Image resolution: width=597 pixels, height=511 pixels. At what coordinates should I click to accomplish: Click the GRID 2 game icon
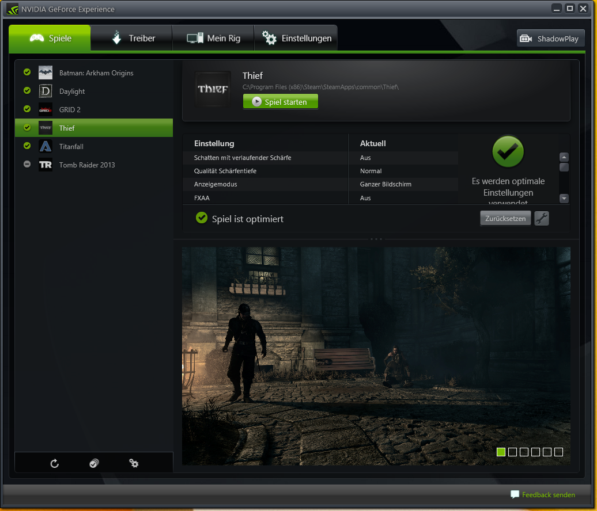point(46,109)
